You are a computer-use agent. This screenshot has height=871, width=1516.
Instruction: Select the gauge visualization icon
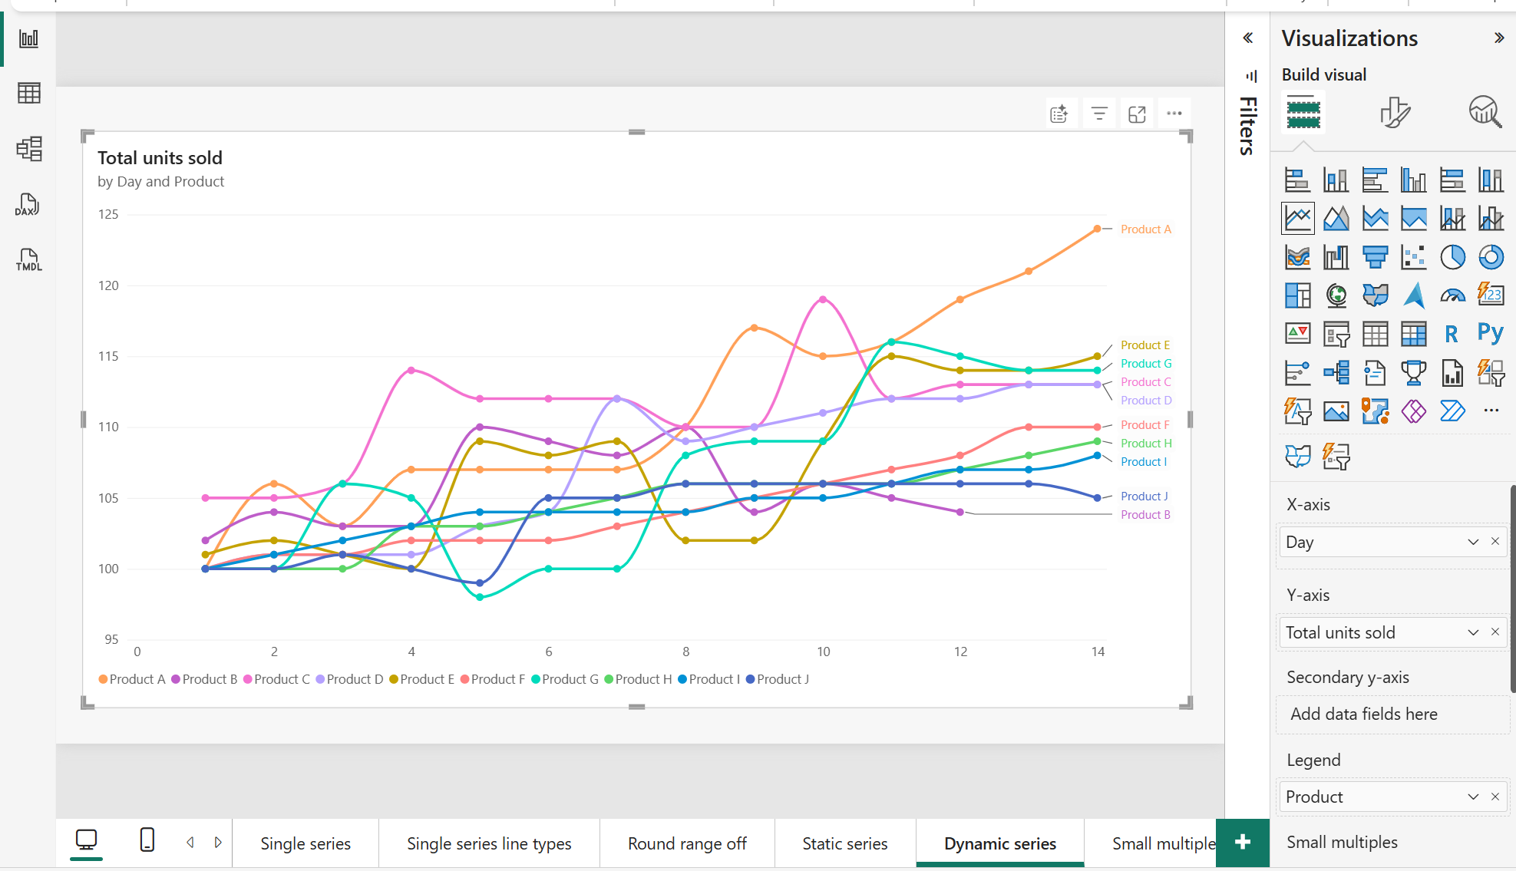[1453, 295]
